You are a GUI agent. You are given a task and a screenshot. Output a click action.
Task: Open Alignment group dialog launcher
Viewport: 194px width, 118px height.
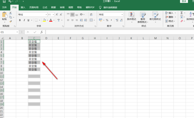coord(95,26)
